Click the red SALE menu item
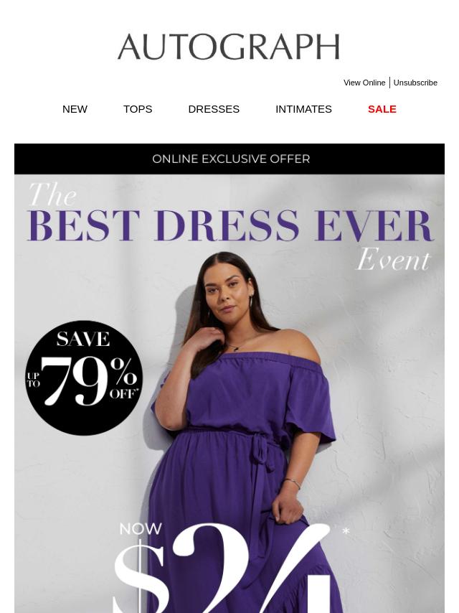This screenshot has width=459, height=613. [x=382, y=109]
